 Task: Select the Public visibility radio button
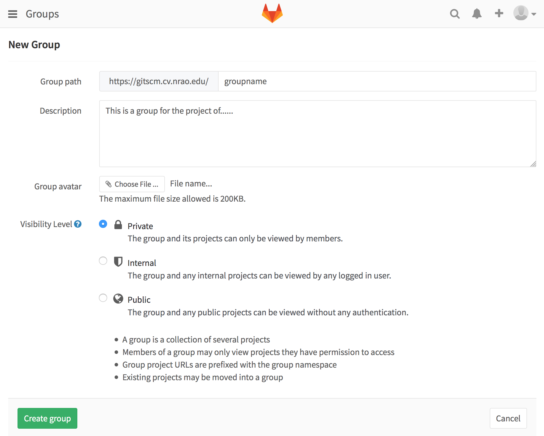coord(103,298)
